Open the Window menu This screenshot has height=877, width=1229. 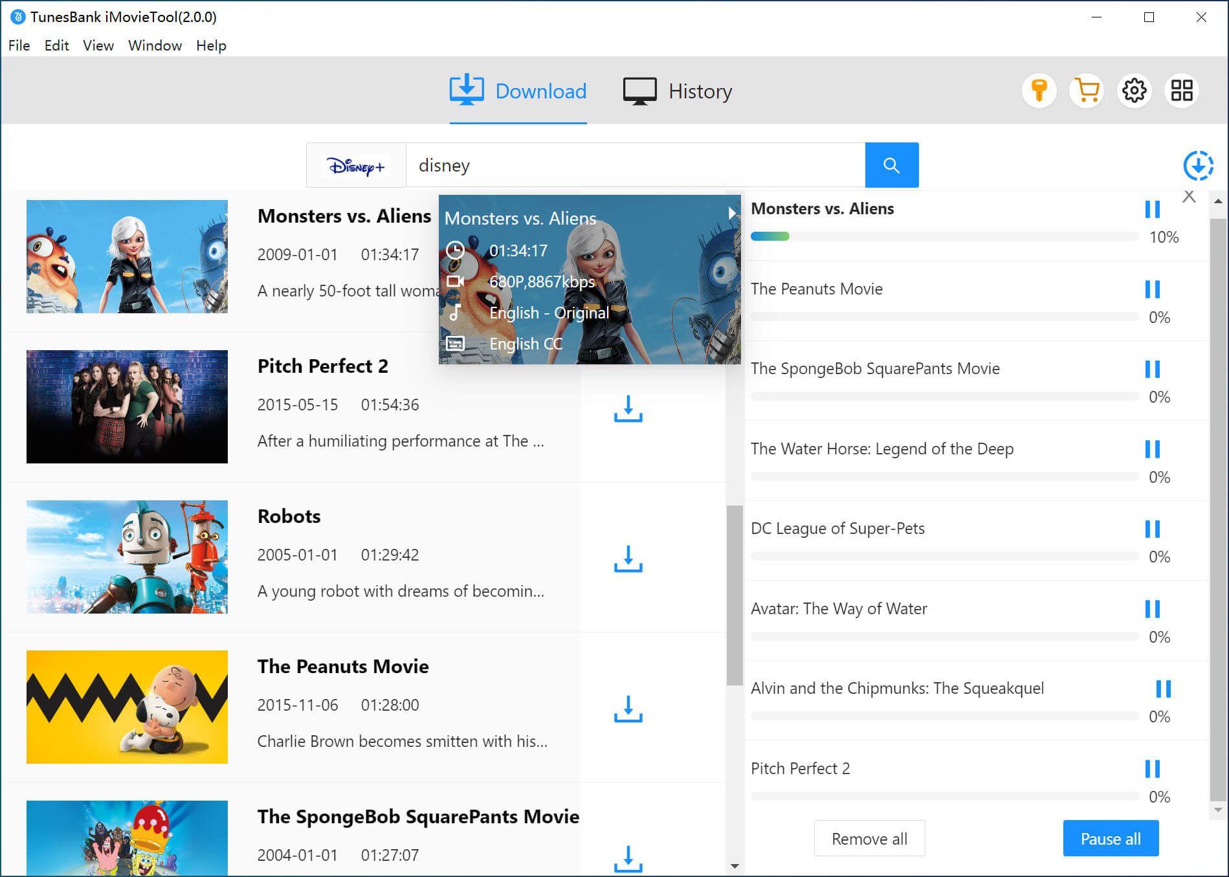(x=155, y=45)
